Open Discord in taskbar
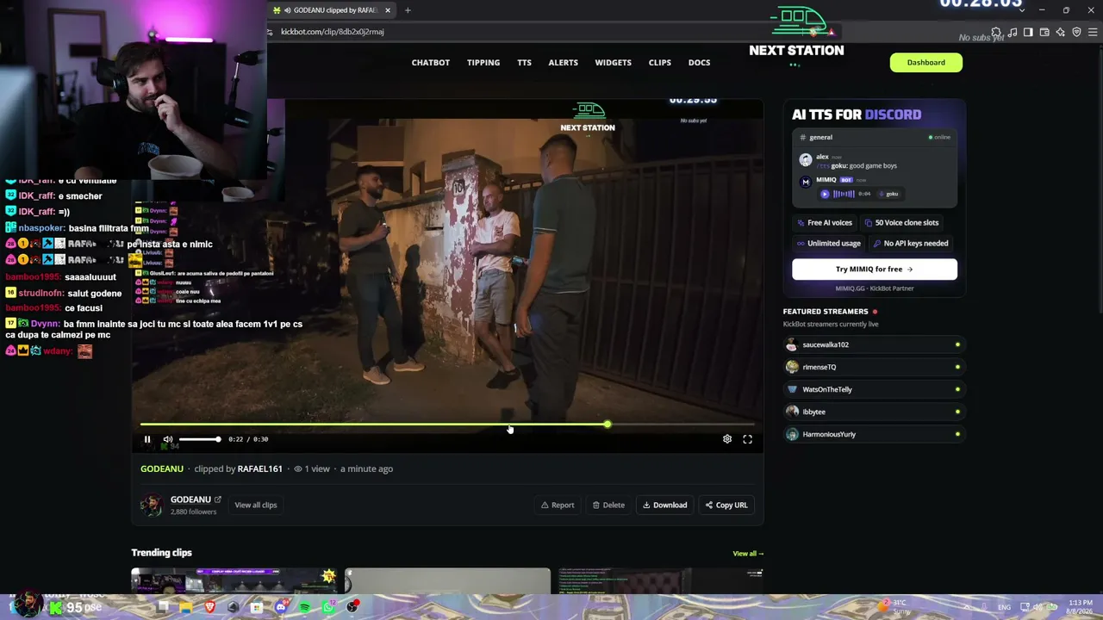The image size is (1103, 620). tap(281, 608)
